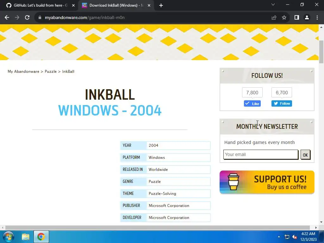Show hidden system tray icons
Viewport: 324px width, 243px height.
pyautogui.click(x=279, y=237)
